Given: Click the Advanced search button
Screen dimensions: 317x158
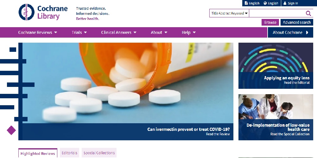Looking at the screenshot, I should point(297,22).
